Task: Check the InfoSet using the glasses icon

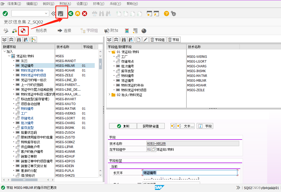Action: [6, 30]
